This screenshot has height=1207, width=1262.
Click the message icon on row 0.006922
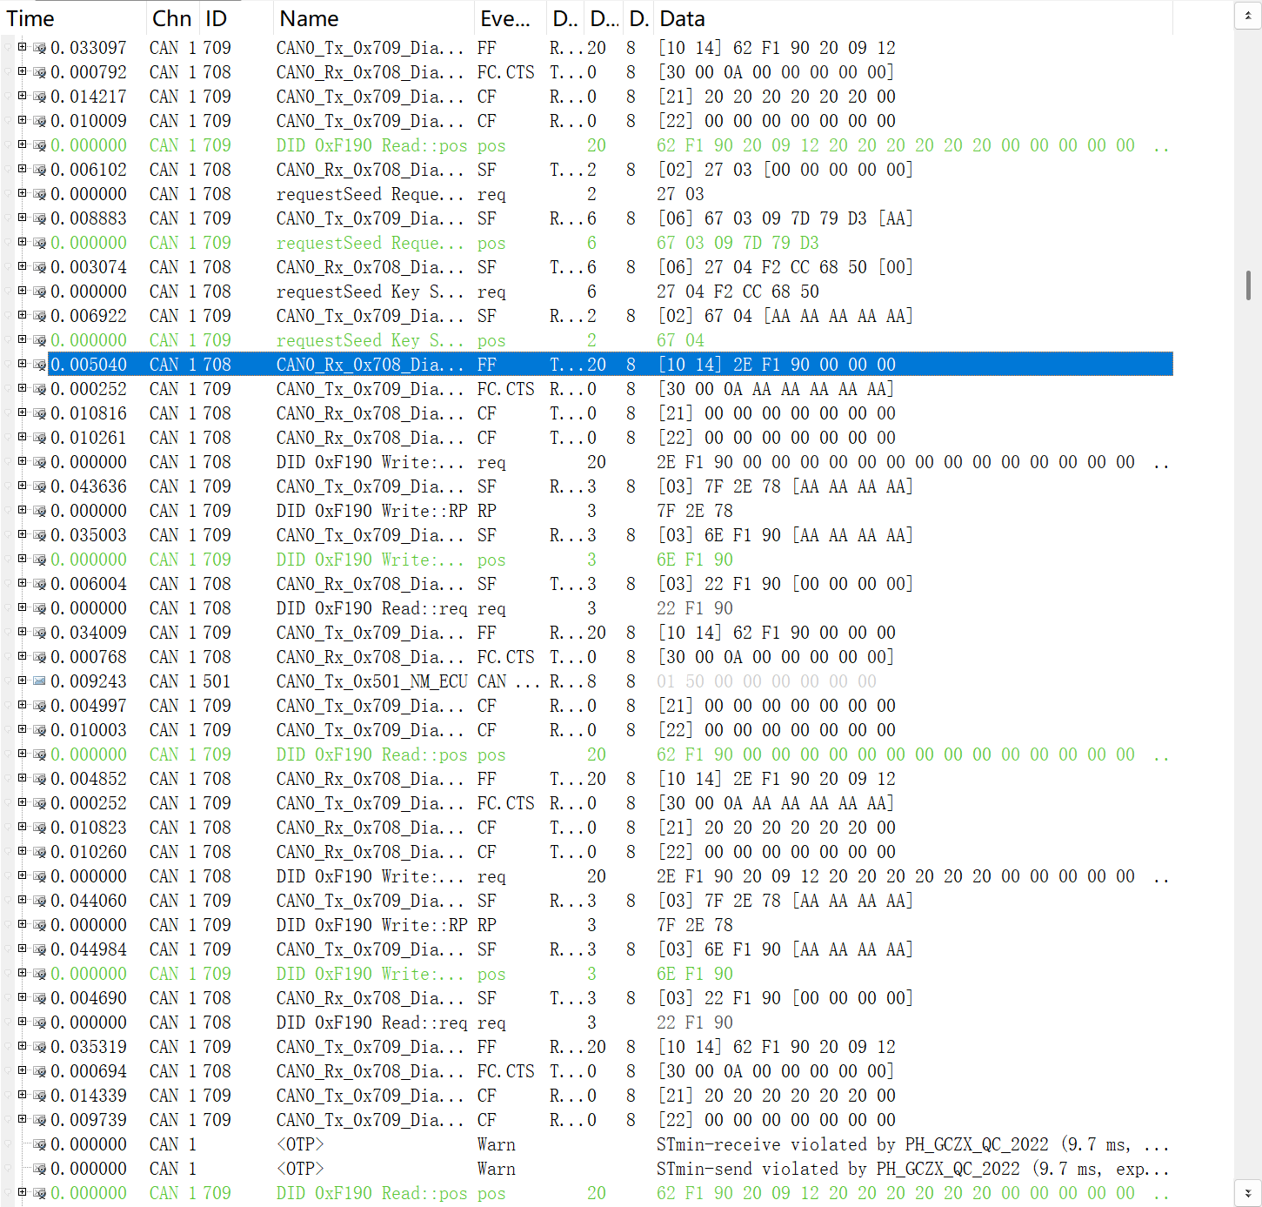click(x=39, y=316)
